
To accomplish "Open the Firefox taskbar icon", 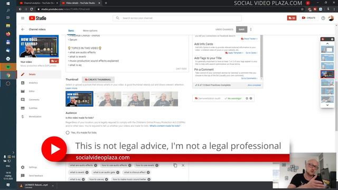I will click(x=8, y=34).
